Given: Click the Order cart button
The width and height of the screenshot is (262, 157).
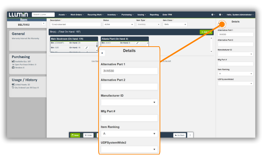Looking at the screenshot, I should 88,135.
